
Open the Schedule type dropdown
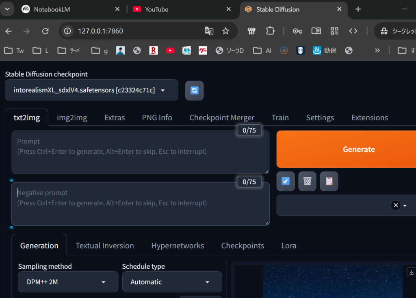point(172,282)
